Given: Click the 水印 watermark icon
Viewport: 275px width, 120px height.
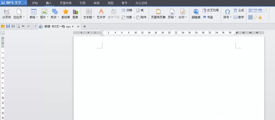Looking at the screenshot, I should click(183, 12).
